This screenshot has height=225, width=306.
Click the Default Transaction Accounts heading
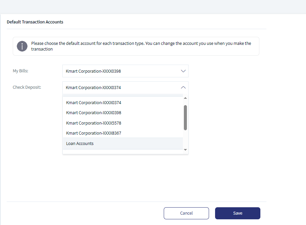point(35,22)
